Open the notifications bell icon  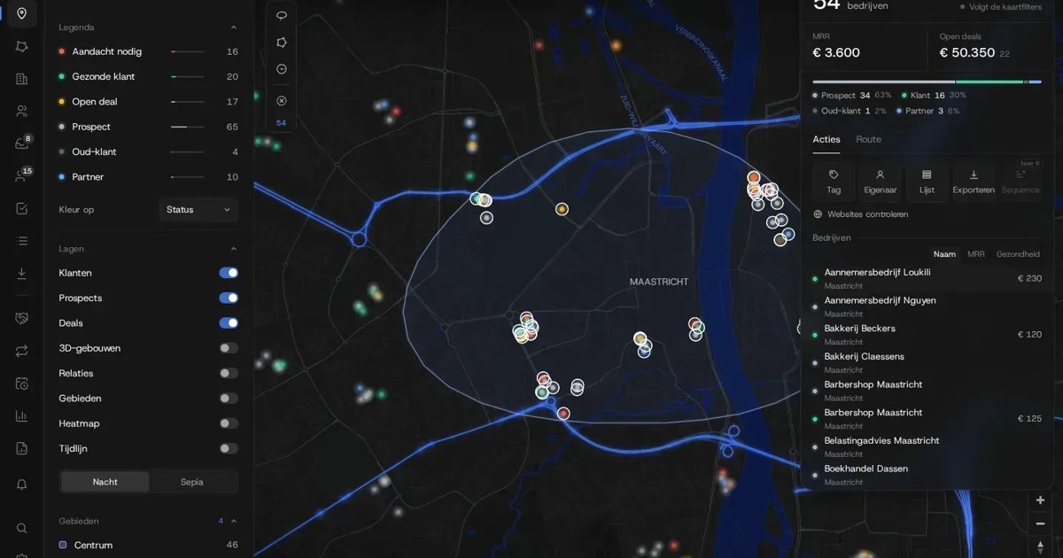point(21,484)
